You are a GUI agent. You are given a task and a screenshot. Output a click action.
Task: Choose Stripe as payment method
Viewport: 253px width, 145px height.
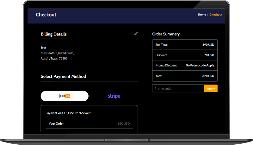coord(114,96)
